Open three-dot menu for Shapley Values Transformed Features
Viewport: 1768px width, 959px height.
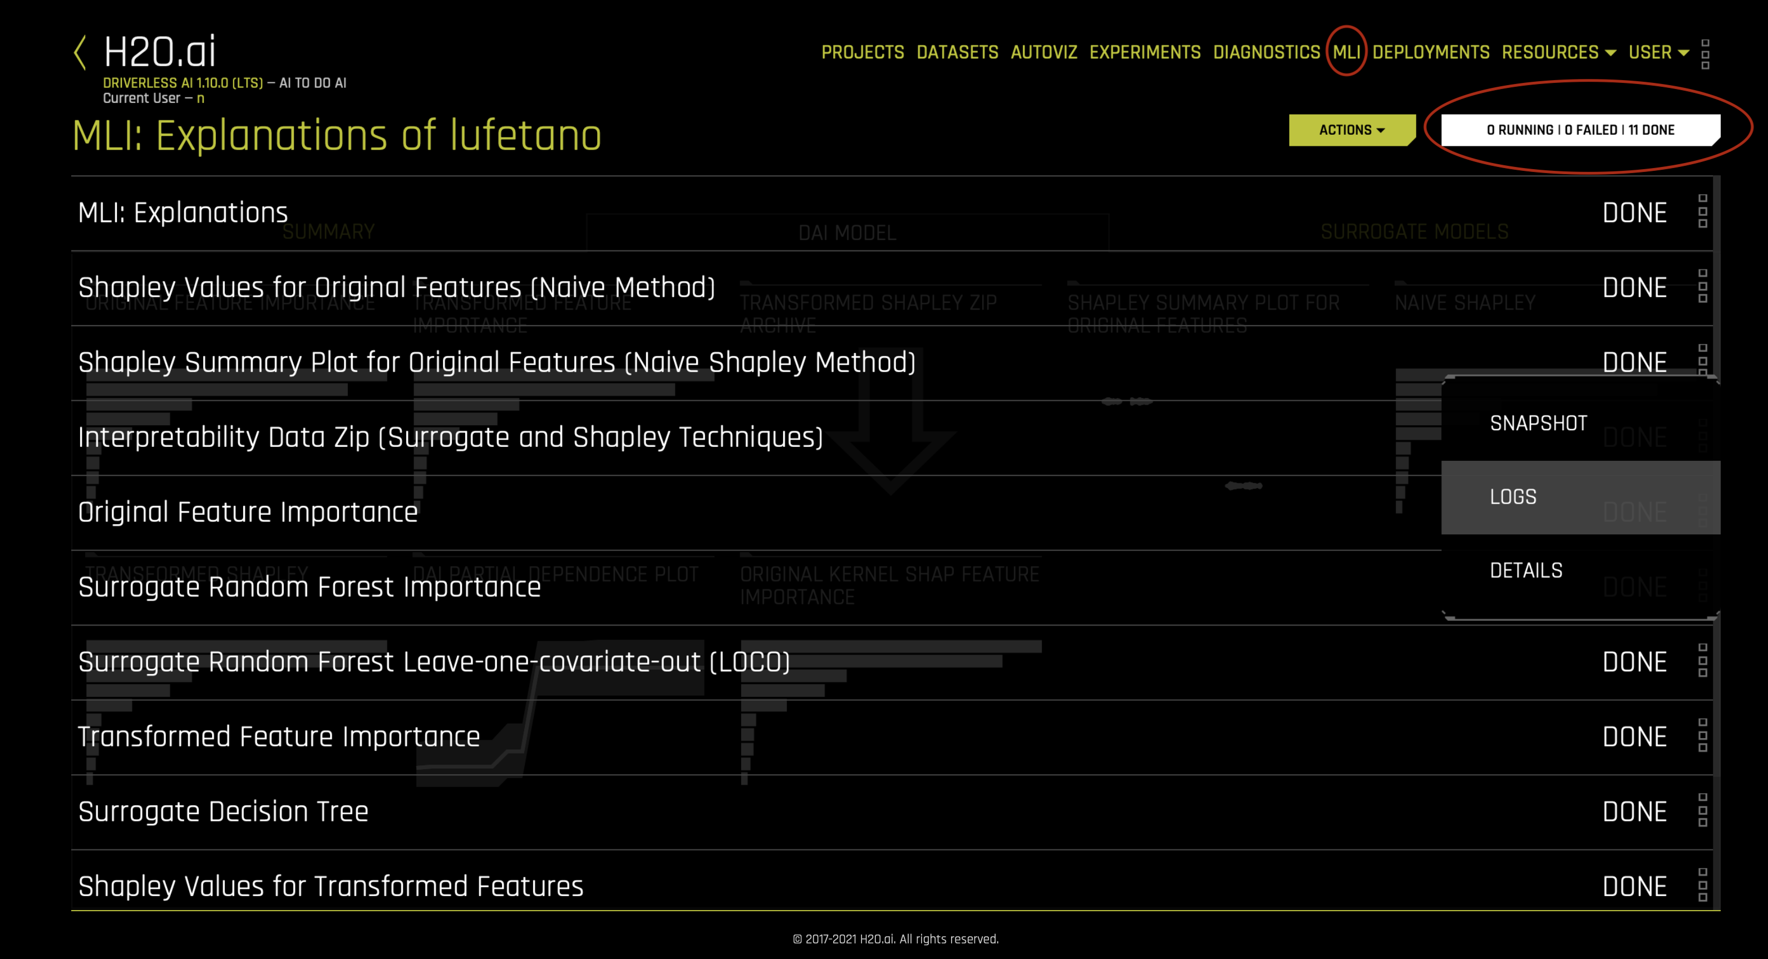click(1702, 886)
